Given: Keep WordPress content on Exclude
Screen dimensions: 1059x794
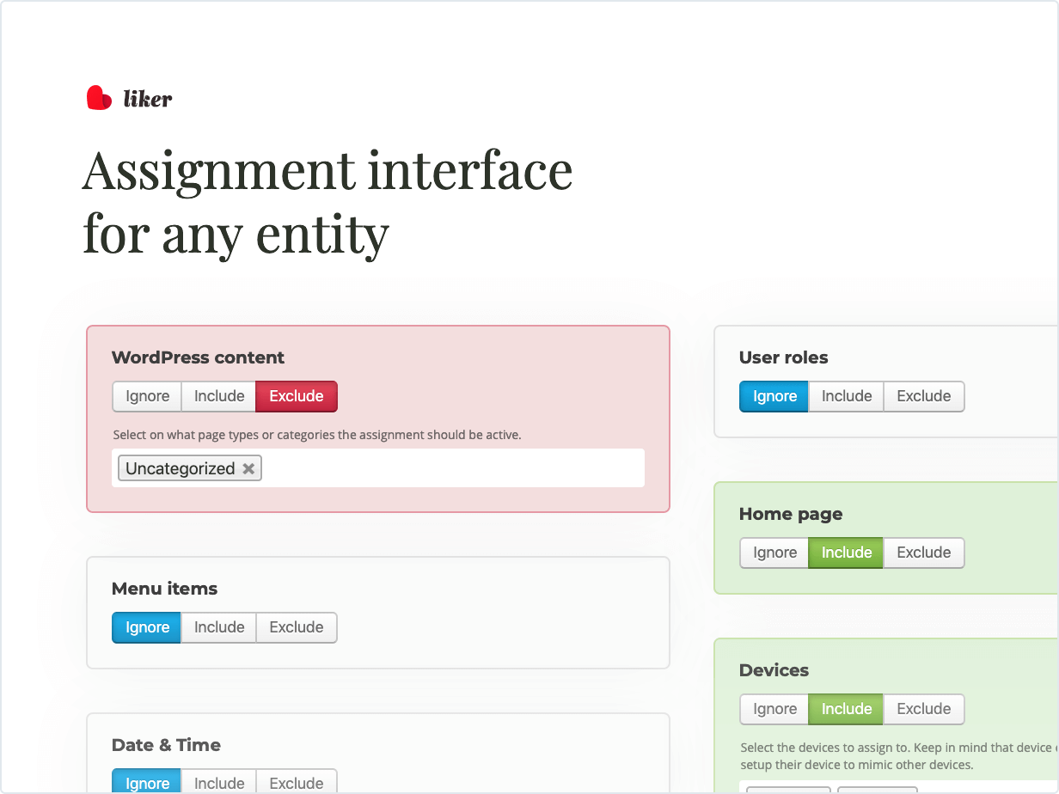Looking at the screenshot, I should tap(296, 396).
